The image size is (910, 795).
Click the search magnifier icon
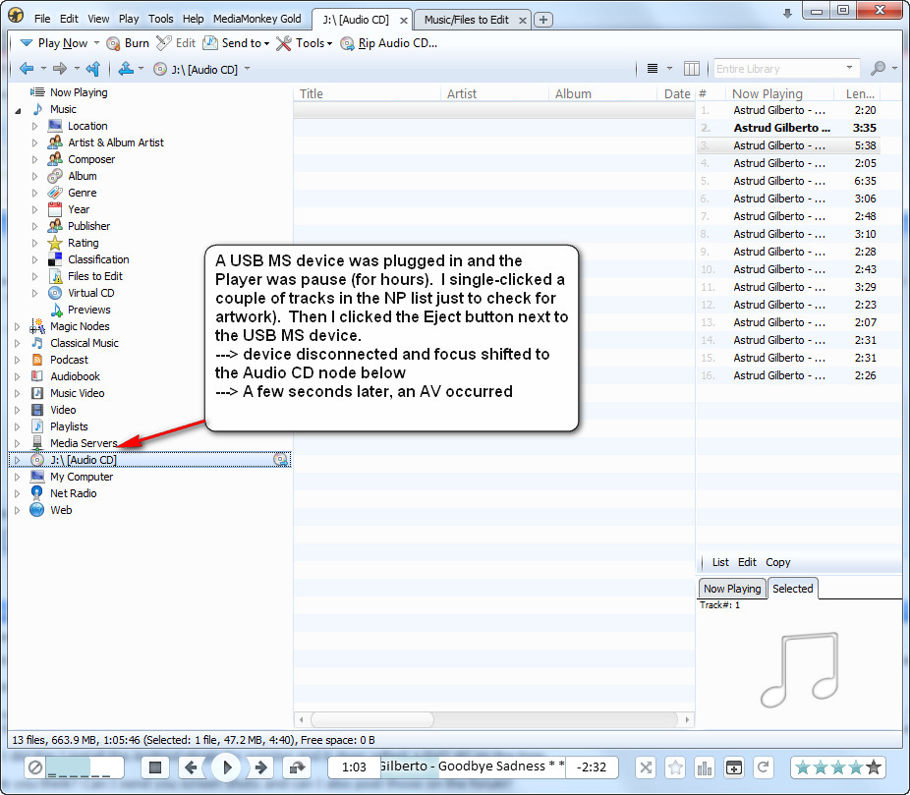(878, 69)
